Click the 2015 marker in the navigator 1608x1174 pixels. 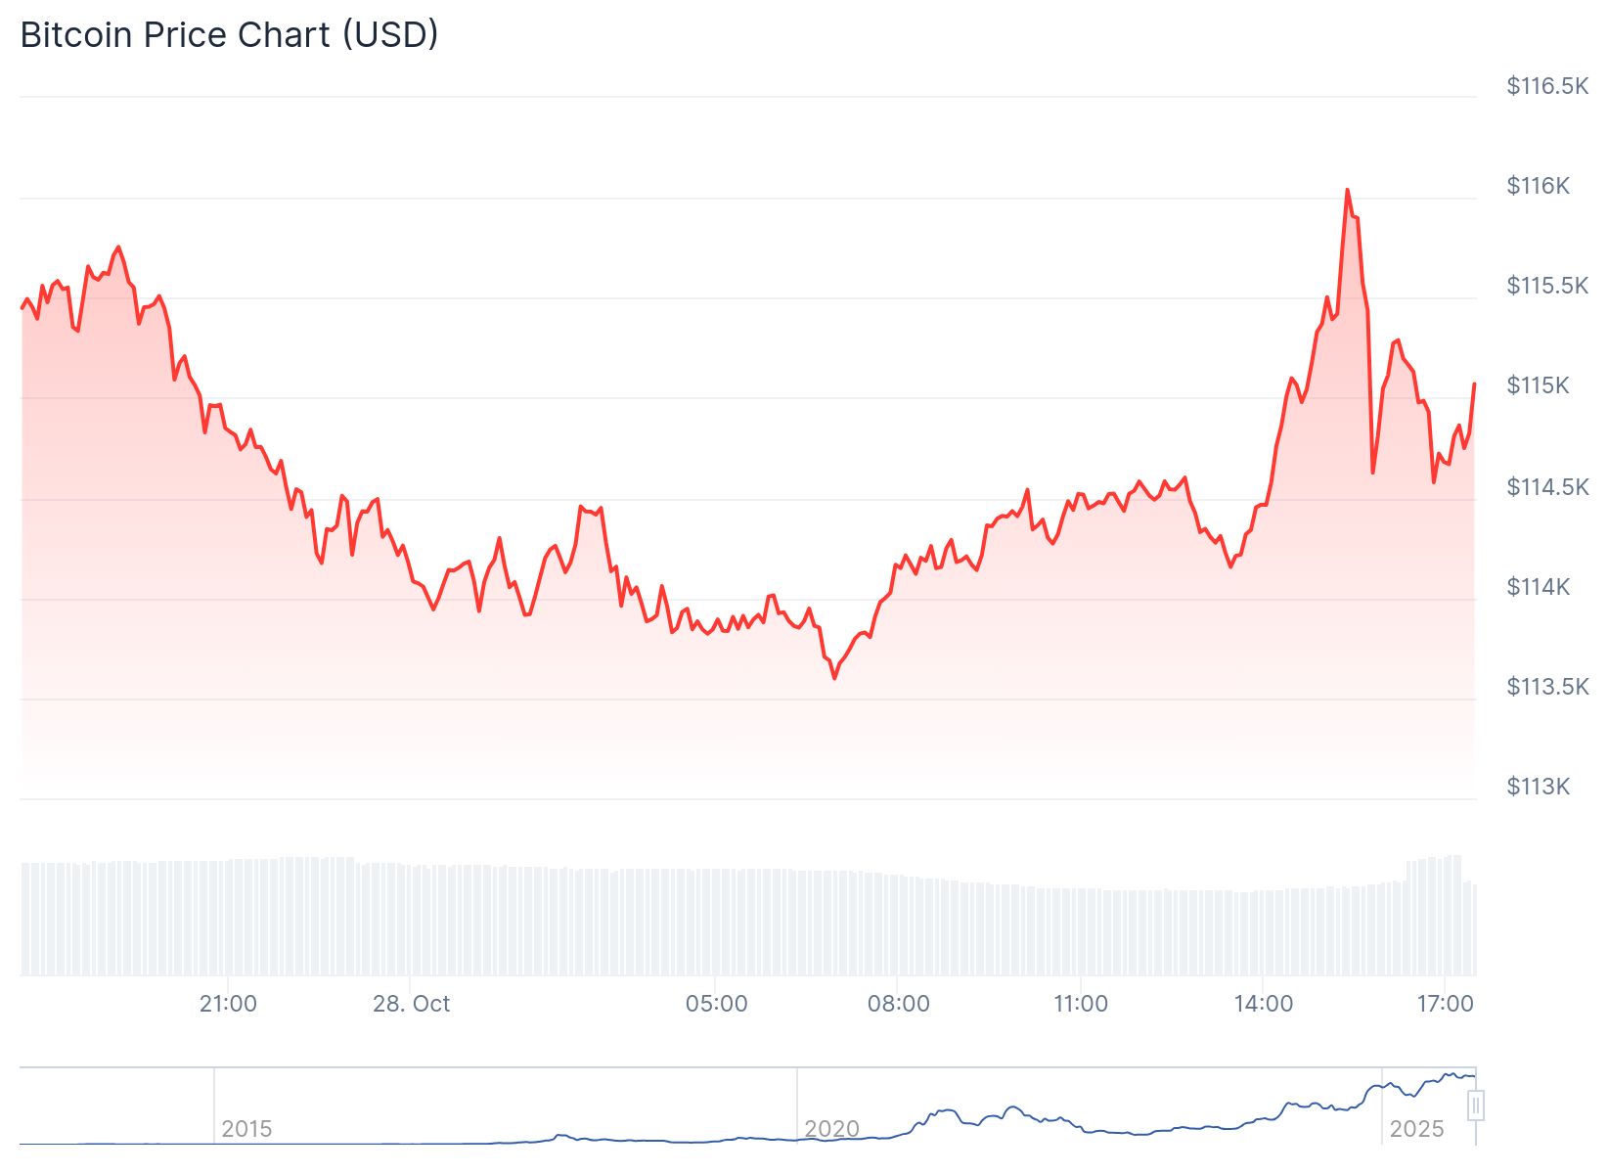(246, 1129)
